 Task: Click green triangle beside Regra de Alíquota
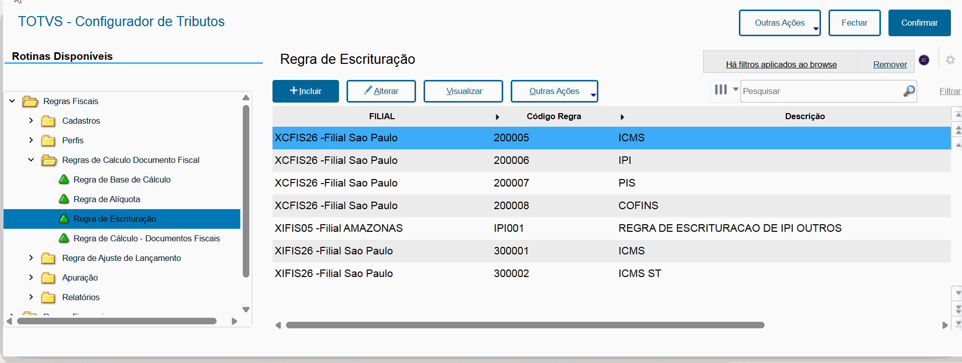(64, 199)
